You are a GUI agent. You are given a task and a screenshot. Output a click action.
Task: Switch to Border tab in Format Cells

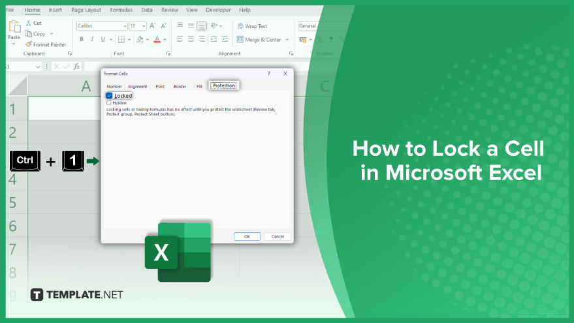[180, 86]
